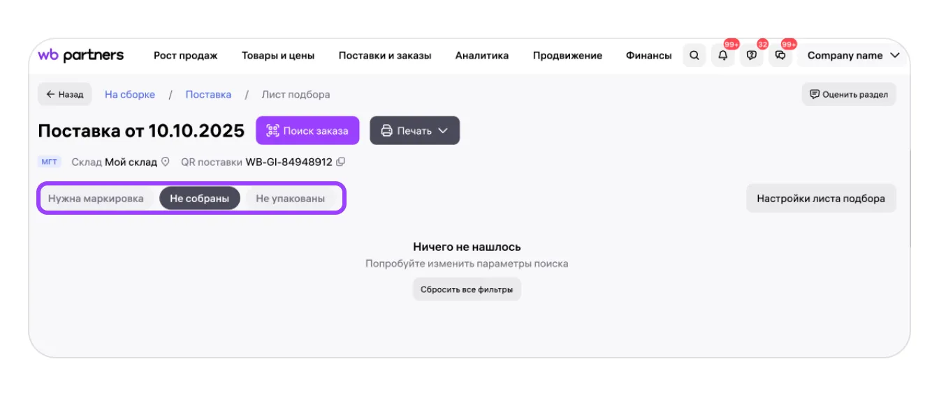Click the search magnifier icon

694,56
